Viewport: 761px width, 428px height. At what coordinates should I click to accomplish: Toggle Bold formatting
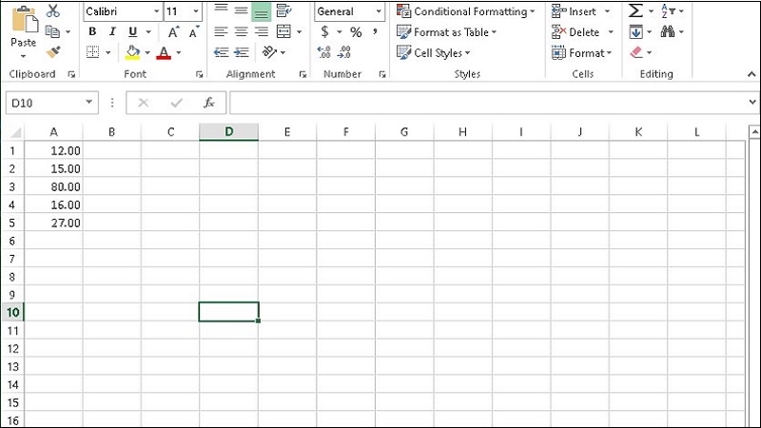coord(92,31)
